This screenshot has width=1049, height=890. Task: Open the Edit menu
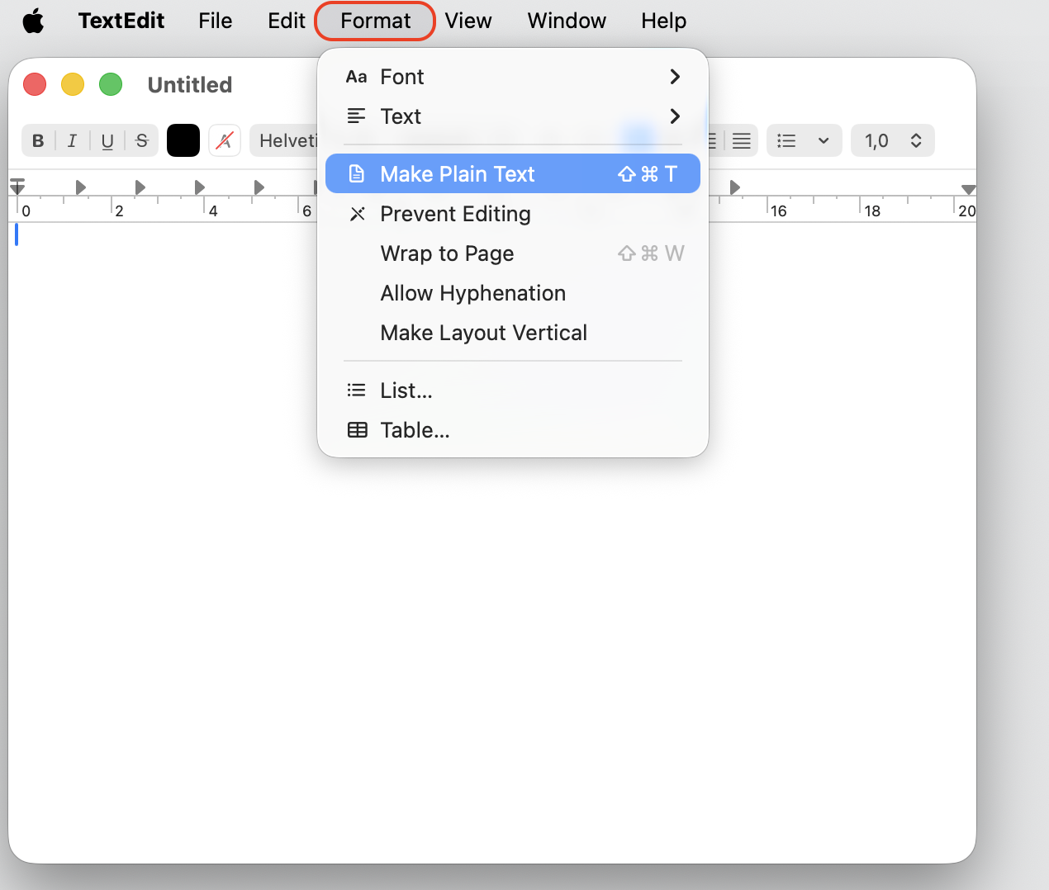287,21
